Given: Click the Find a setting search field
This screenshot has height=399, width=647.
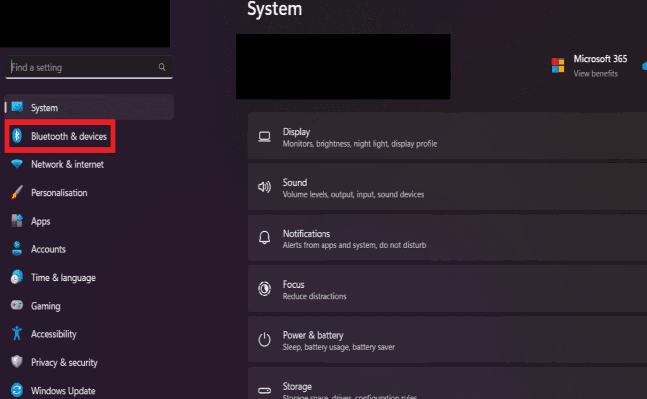Looking at the screenshot, I should [x=82, y=67].
